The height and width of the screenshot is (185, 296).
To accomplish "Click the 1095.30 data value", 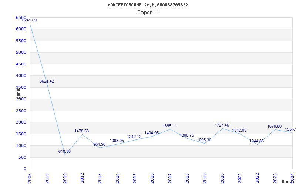I will point(204,140).
